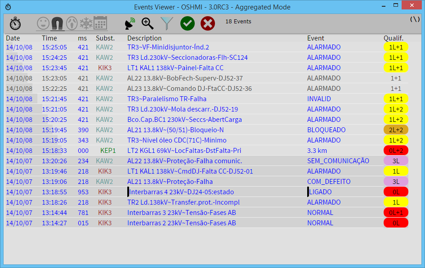425x268 pixels.
Task: Select AL23 13.8kV~Comando DJ-FtaCC-DJ52-36 row
Action: coord(207,88)
